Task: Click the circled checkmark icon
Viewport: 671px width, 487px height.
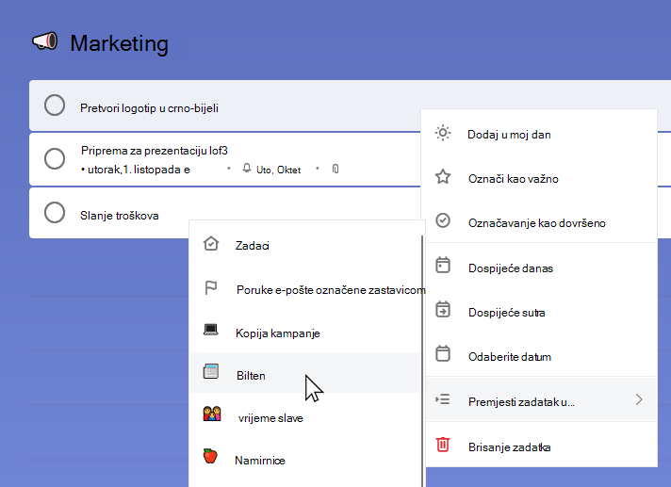Action: [x=443, y=220]
